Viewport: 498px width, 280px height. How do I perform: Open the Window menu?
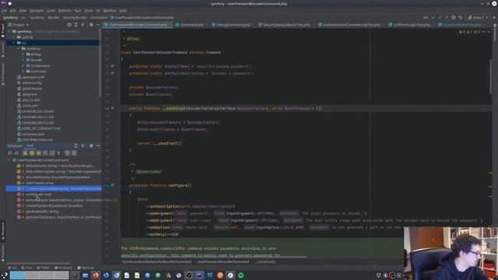(110, 10)
